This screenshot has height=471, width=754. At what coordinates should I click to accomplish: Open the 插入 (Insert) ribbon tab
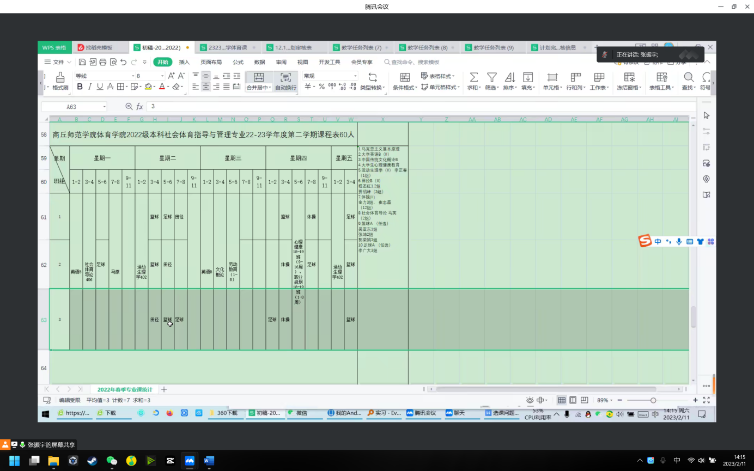(184, 62)
